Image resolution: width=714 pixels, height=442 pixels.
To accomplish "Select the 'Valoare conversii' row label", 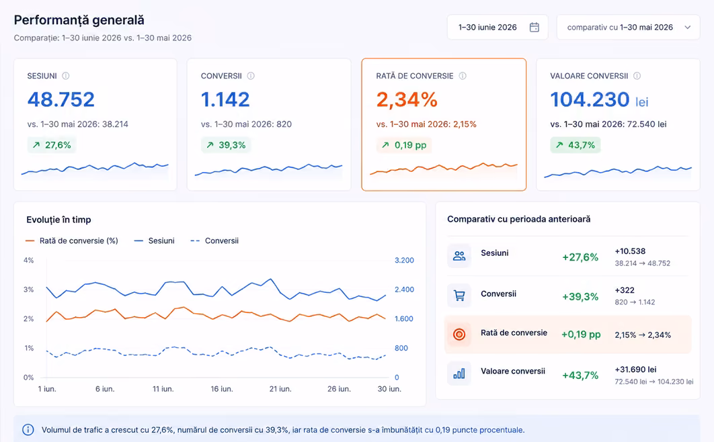I will [x=513, y=371].
